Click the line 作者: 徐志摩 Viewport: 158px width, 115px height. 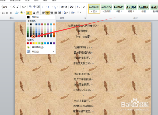point(83,37)
